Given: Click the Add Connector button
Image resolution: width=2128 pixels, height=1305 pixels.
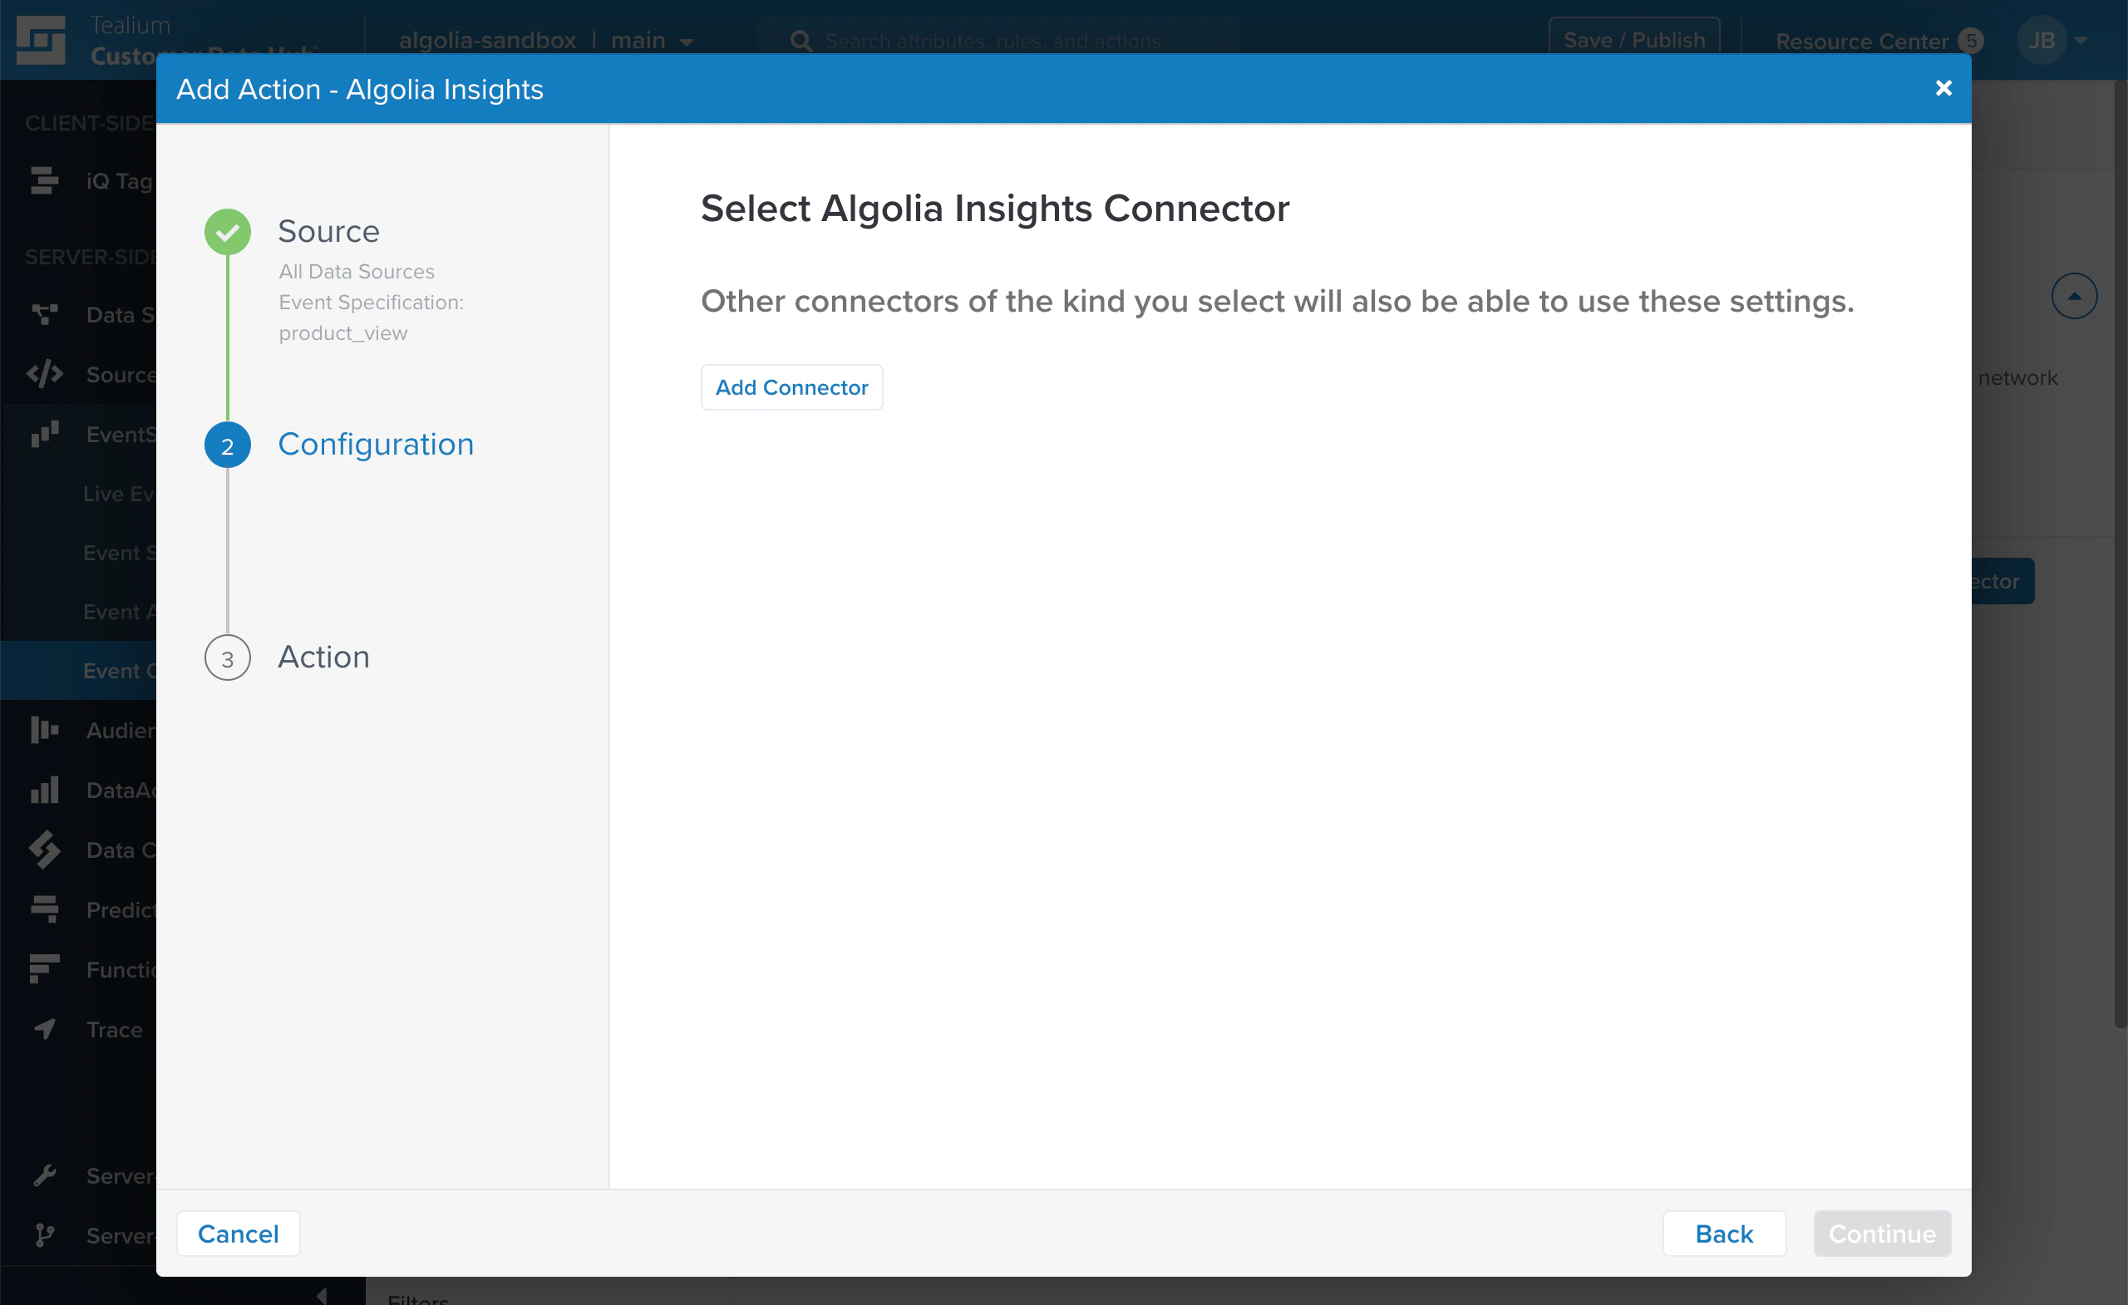Looking at the screenshot, I should [x=791, y=387].
